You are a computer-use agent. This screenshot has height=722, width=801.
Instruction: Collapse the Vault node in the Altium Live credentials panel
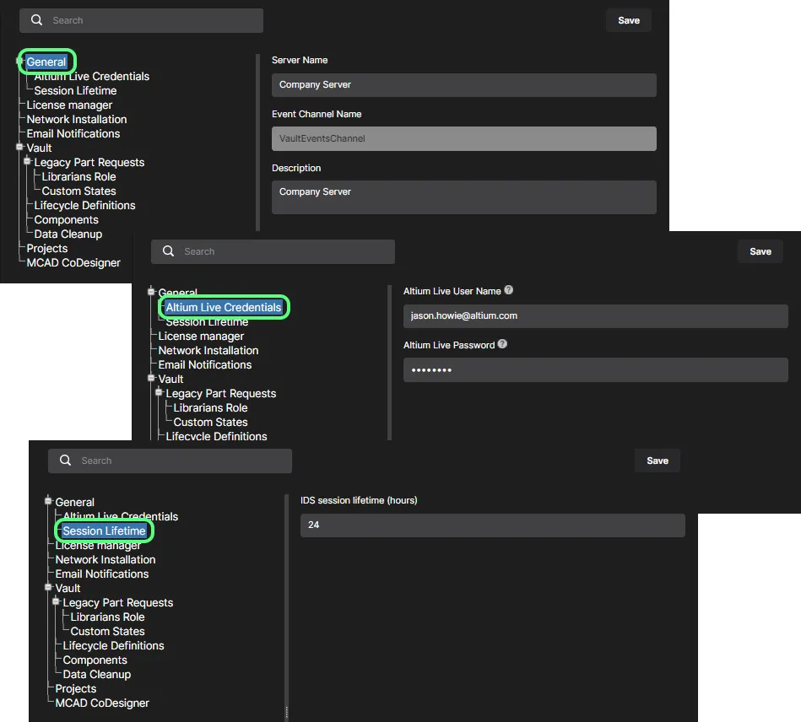click(151, 378)
